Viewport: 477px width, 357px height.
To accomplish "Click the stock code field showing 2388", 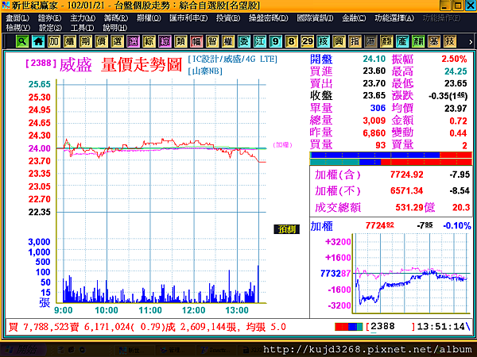I will (390, 327).
